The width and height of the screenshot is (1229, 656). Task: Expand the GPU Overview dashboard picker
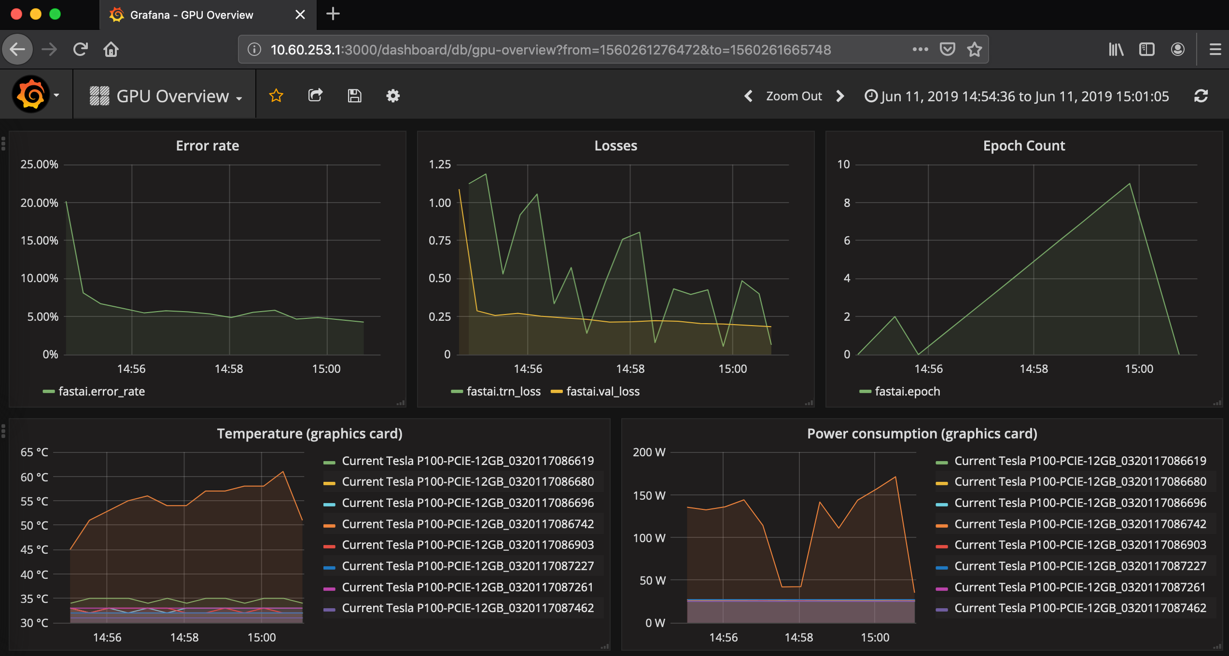(x=166, y=96)
